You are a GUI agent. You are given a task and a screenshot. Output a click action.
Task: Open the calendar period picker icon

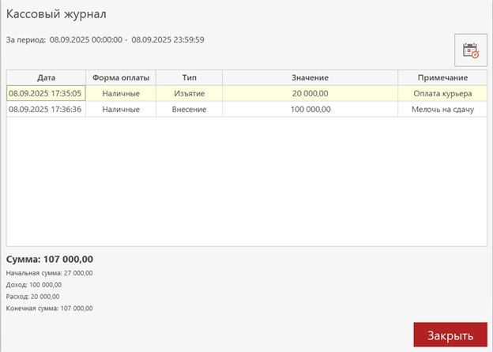(470, 51)
